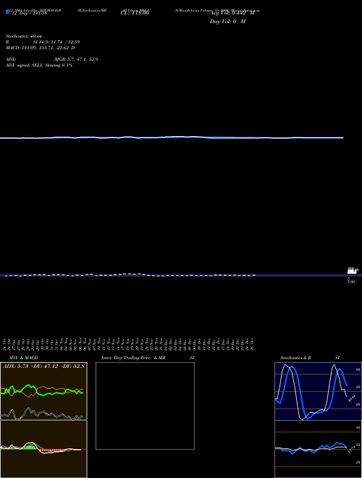Click the 'Avg Vol: 0.442 M' label
The image size is (362, 478).
click(x=232, y=13)
